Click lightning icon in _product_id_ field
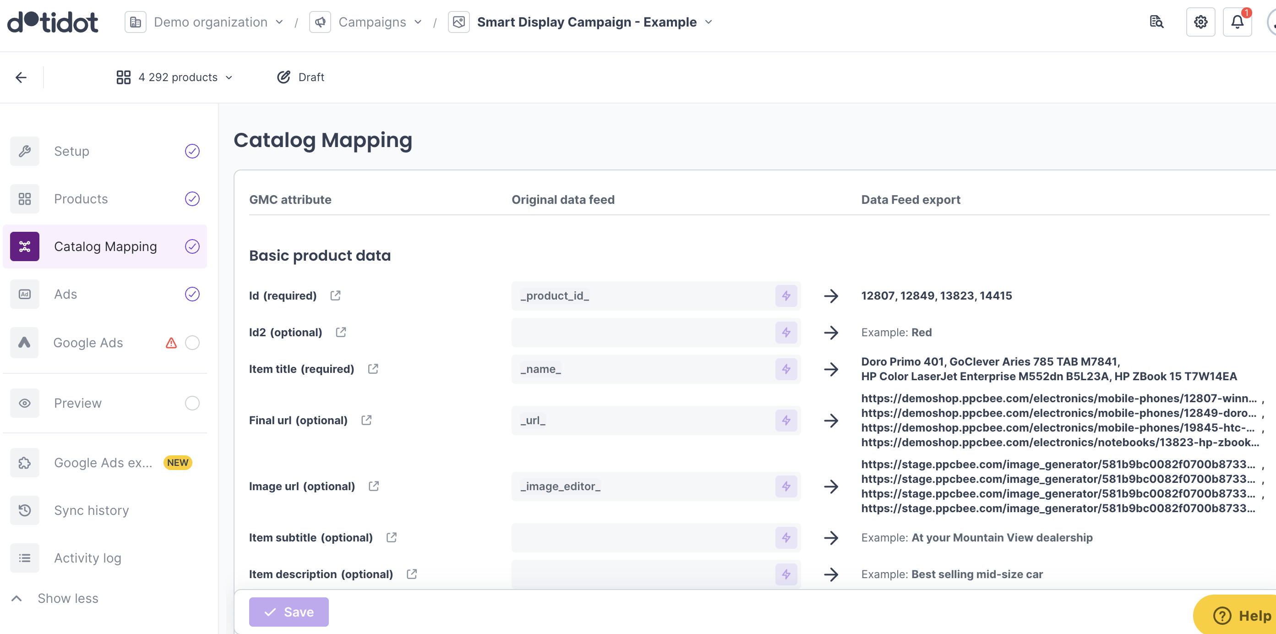This screenshot has height=634, width=1276. click(785, 296)
